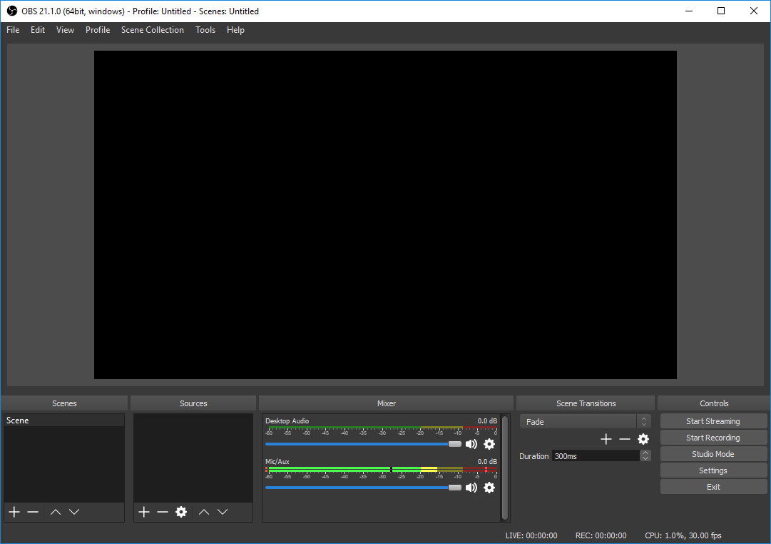Increase Duration with the stepper arrows

(645, 455)
